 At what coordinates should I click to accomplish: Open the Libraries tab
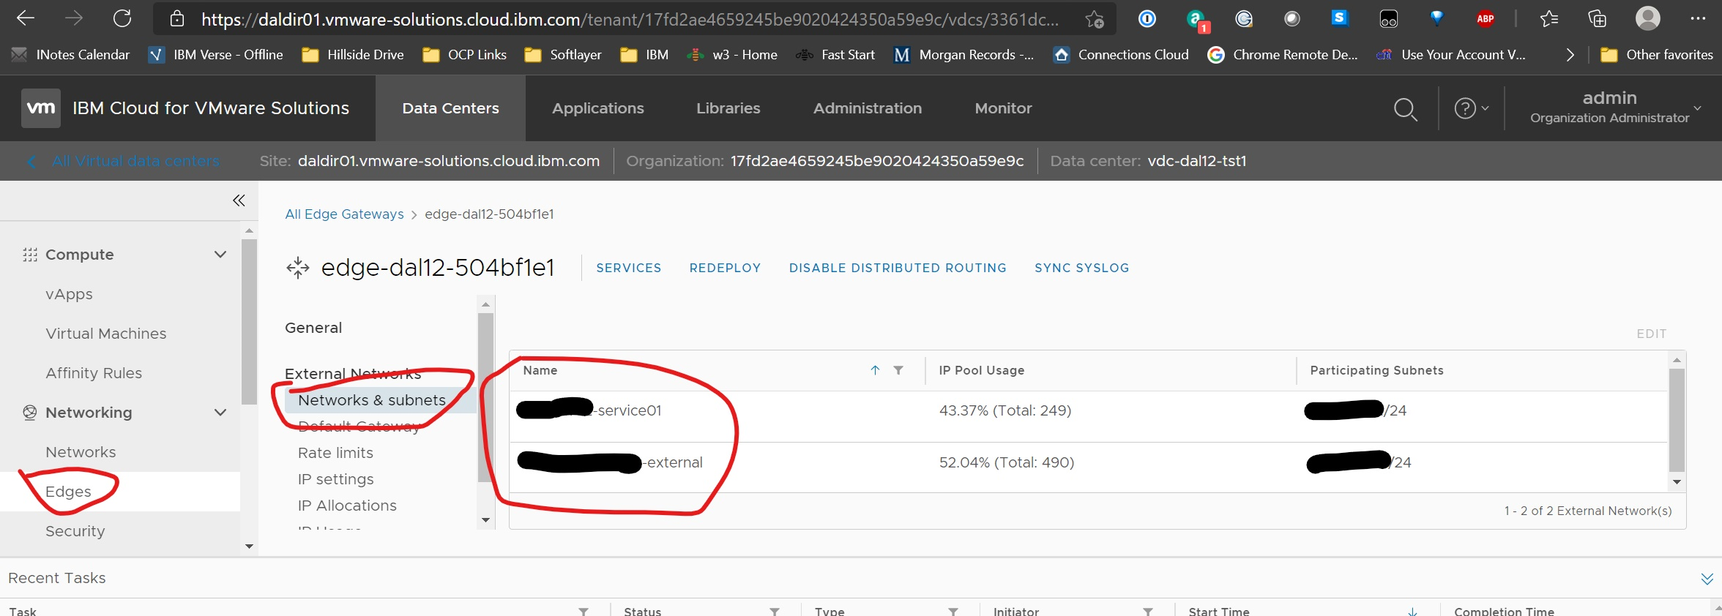(728, 108)
